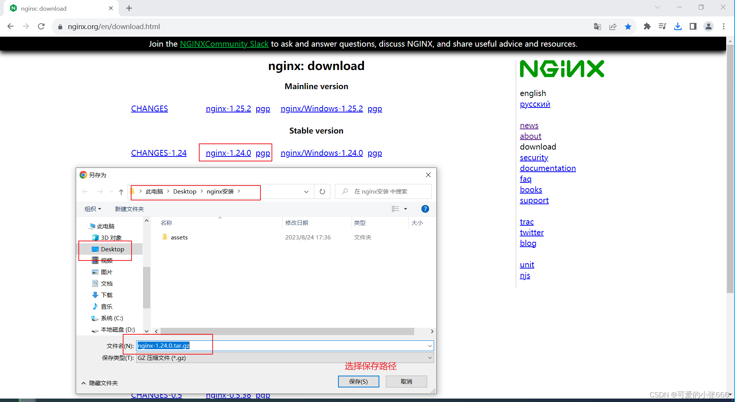Click the browser forward arrow
This screenshot has height=402, width=735.
26,26
